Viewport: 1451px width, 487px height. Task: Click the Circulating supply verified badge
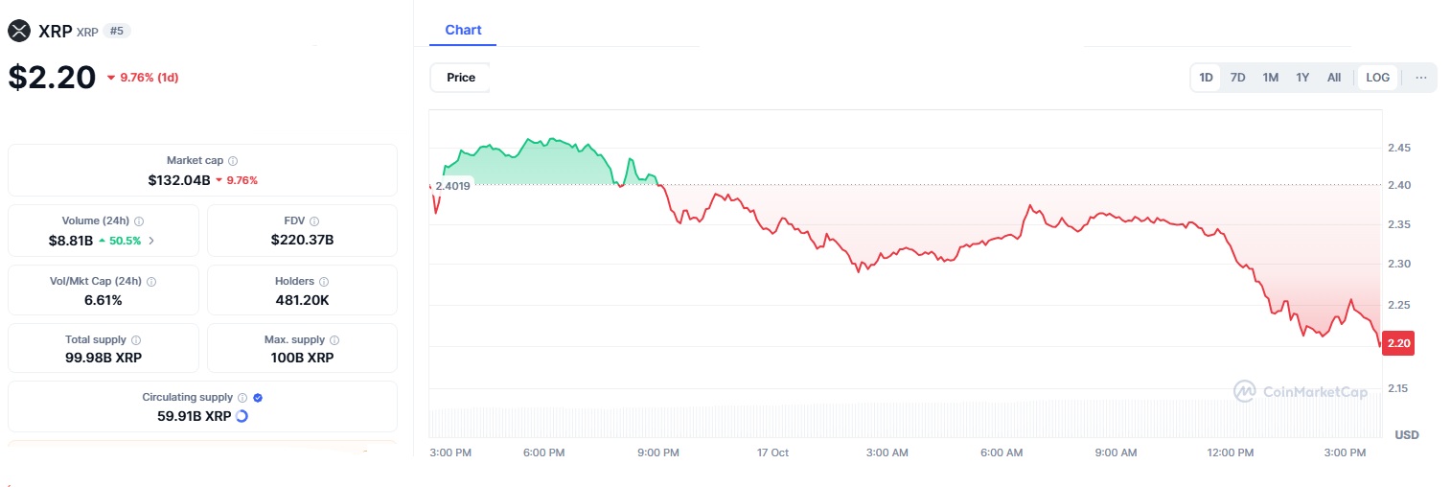[258, 398]
